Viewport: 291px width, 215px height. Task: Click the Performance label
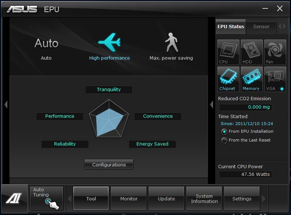[x=60, y=116]
